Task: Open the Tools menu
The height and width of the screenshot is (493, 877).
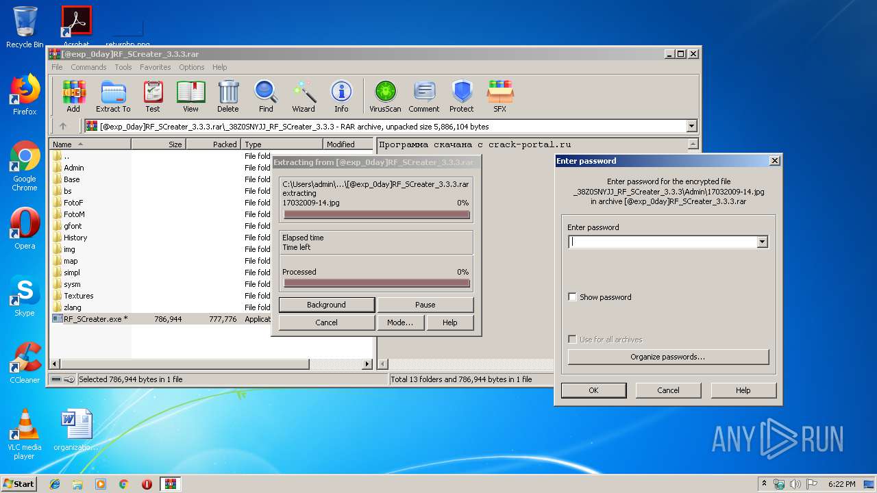Action: 123,67
